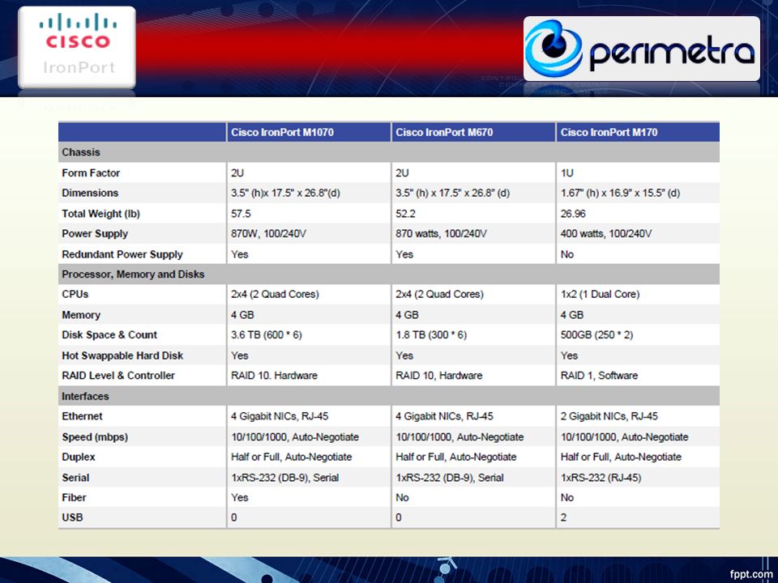This screenshot has width=778, height=583.
Task: Select the CPUs row label
Action: click(75, 294)
